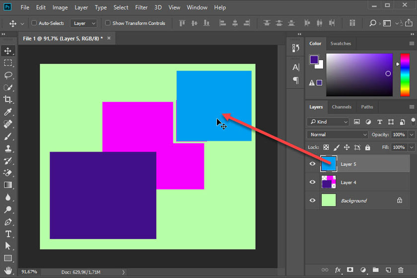The image size is (417, 278).
Task: Select the Spot Healing Brush tool
Action: [8, 124]
